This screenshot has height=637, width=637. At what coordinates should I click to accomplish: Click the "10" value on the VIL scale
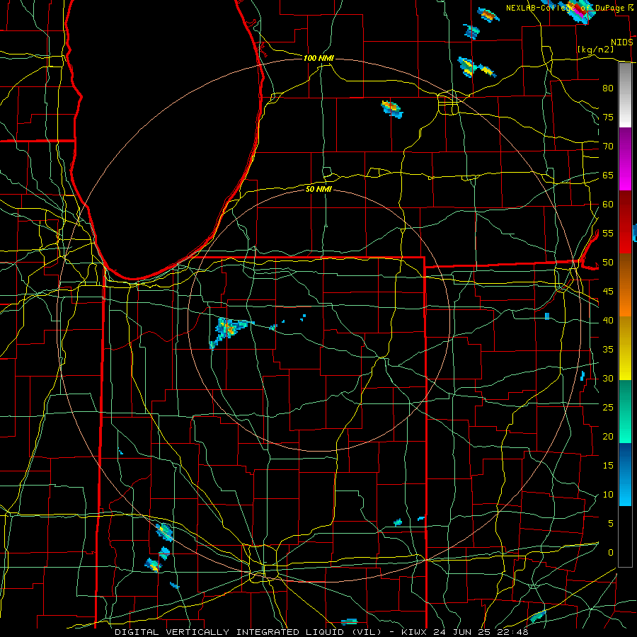[608, 495]
